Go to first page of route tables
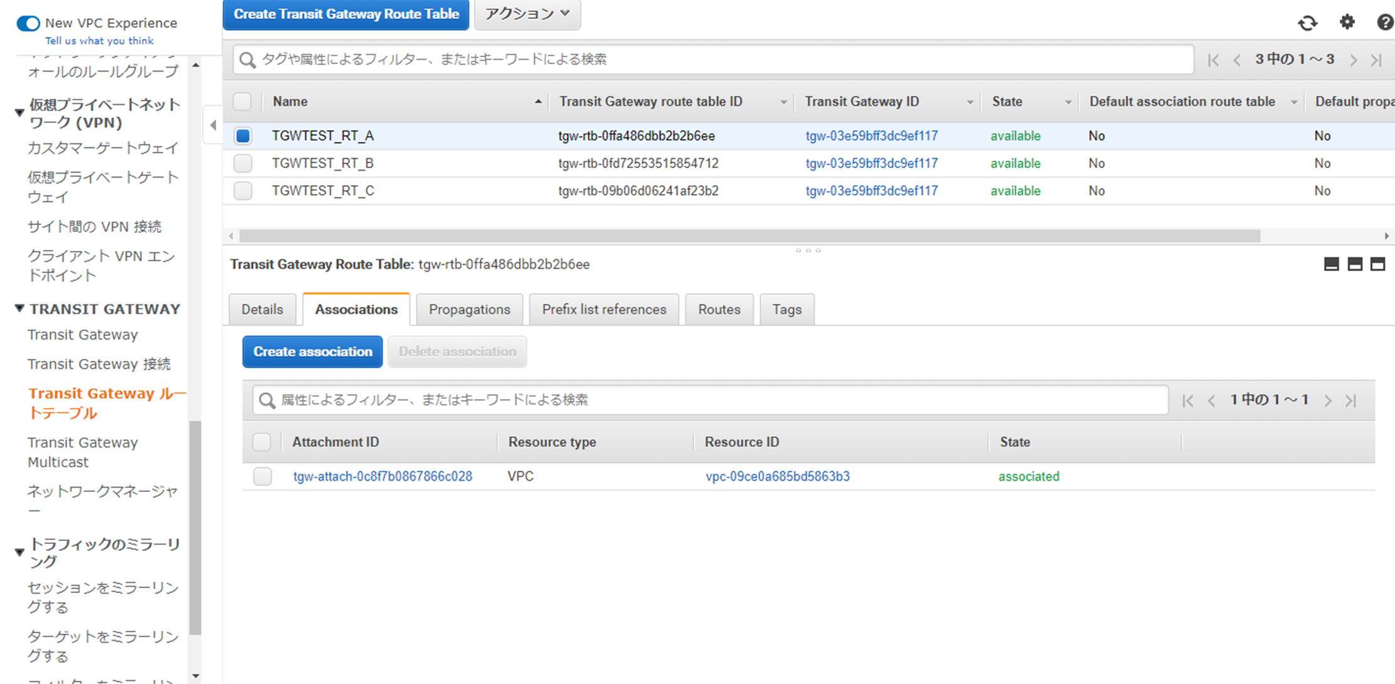 point(1213,60)
